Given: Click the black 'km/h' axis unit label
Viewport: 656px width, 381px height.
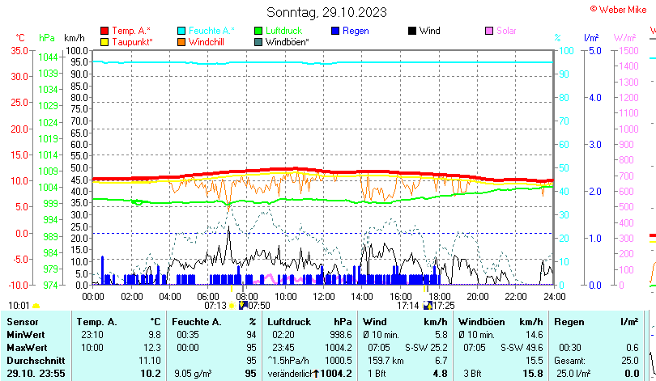Looking at the screenshot, I should coord(75,38).
